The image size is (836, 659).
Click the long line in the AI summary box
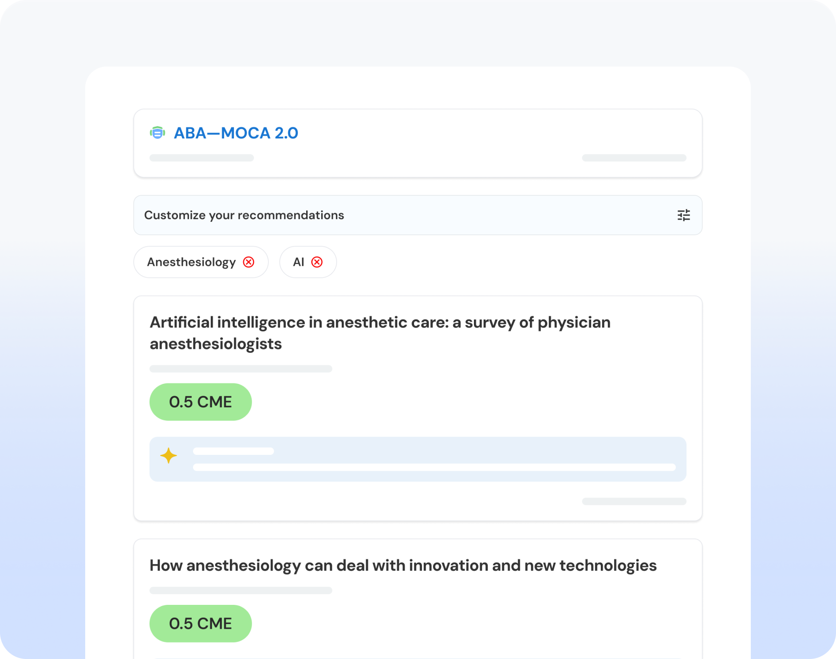434,467
